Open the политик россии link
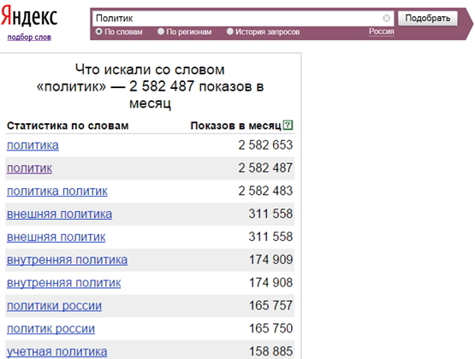 point(50,329)
